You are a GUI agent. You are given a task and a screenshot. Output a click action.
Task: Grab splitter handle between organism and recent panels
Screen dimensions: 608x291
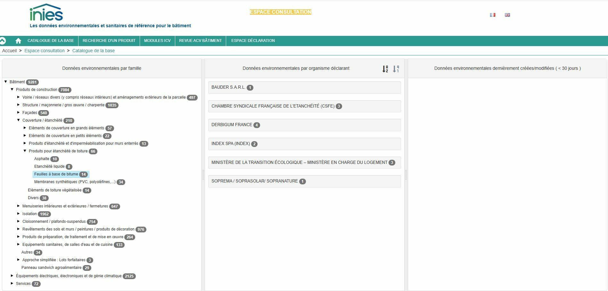406,175
